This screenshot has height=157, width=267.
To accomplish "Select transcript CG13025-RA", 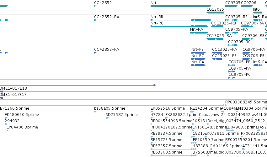I will (219, 36).
